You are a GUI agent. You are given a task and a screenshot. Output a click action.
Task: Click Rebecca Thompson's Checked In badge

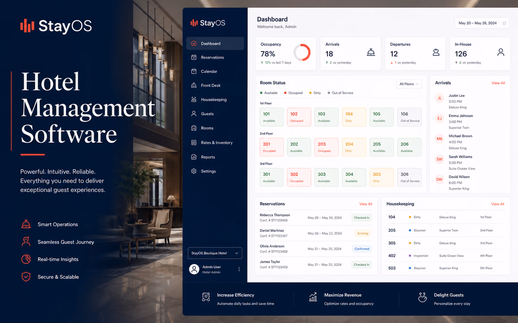coord(362,218)
